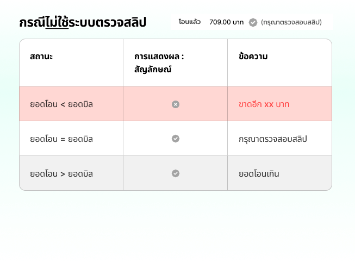The height and width of the screenshot is (262, 355).
Task: Click checkmark icon in ยอดโอน = ยอดบิล row
Action: 176,139
